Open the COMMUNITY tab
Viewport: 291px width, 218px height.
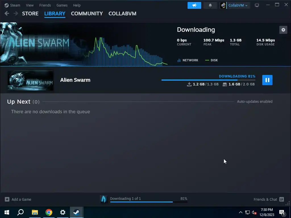87,14
